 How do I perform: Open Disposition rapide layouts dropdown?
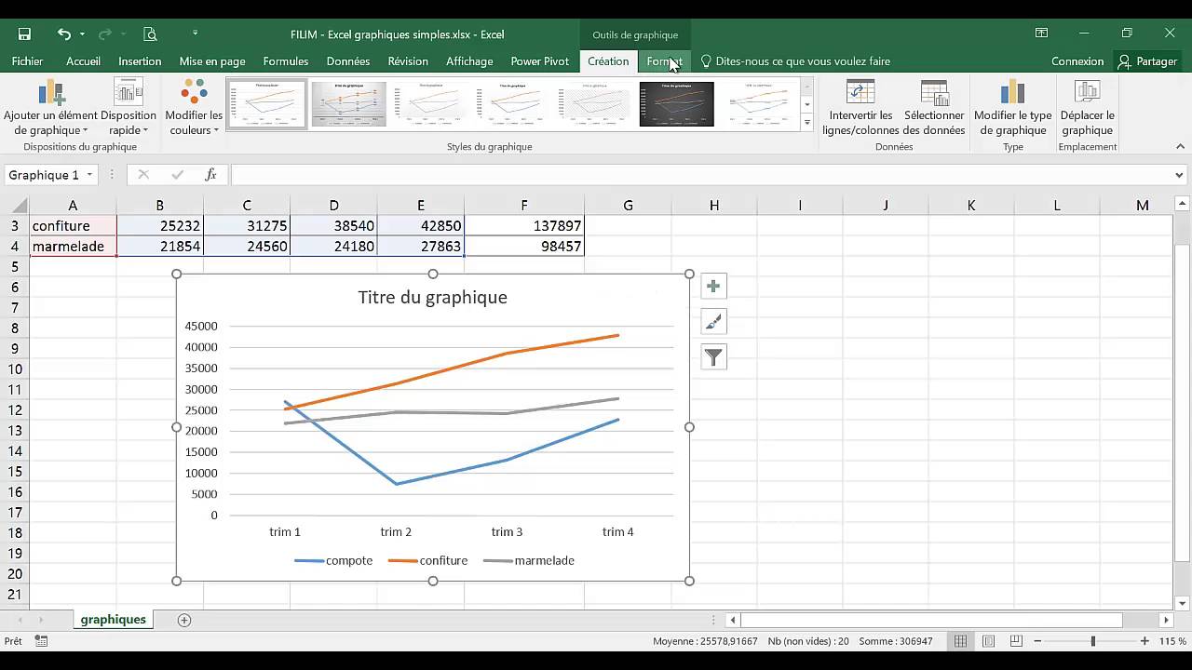point(129,107)
